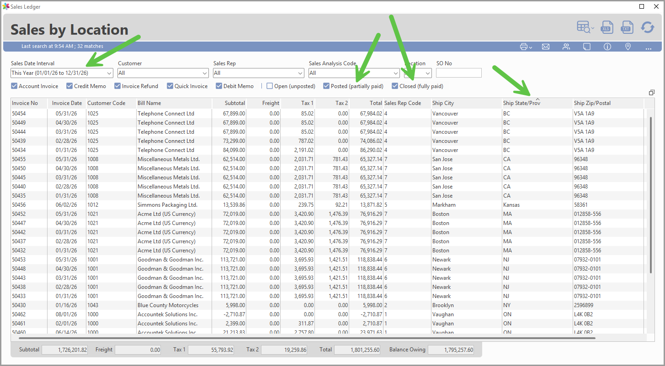
Task: Sort by Bill Name column header
Action: pyautogui.click(x=174, y=103)
